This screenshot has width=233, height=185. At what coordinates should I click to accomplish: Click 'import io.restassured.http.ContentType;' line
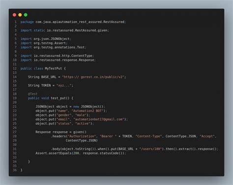(x=57, y=56)
